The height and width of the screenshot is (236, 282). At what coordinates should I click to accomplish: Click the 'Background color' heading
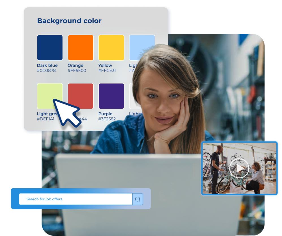click(69, 21)
